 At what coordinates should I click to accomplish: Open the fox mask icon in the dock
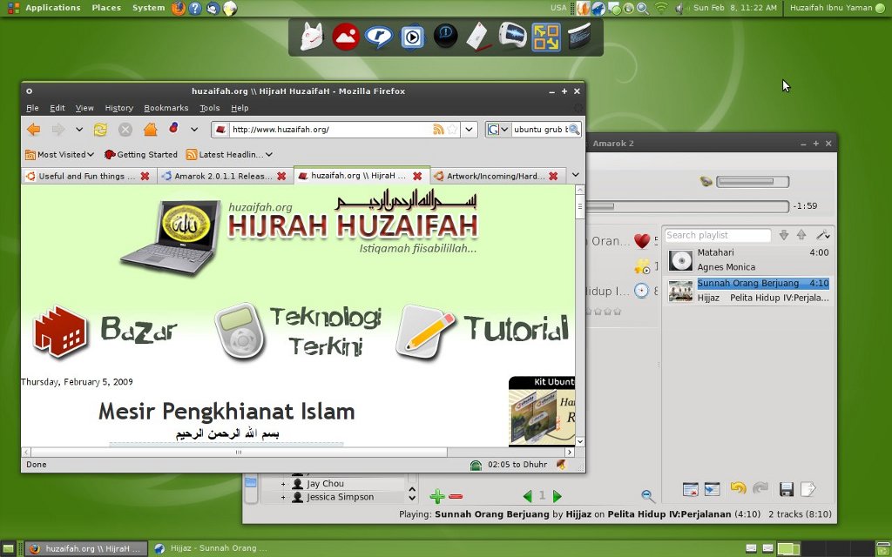[312, 37]
